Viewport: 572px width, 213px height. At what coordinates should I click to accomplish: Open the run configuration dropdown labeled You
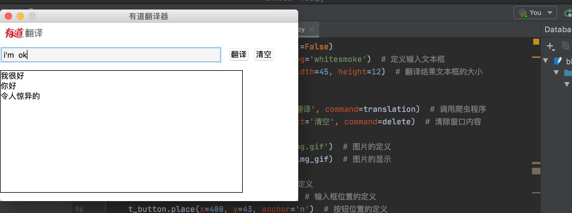(x=535, y=13)
